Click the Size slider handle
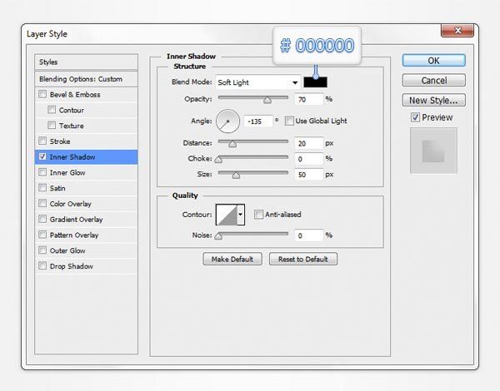 236,176
